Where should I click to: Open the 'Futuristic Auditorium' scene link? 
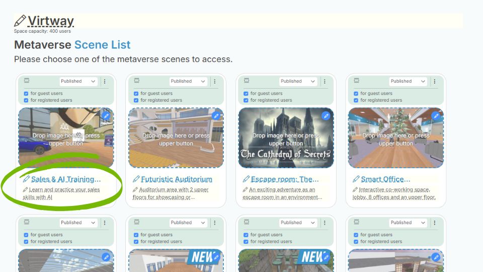(177, 179)
